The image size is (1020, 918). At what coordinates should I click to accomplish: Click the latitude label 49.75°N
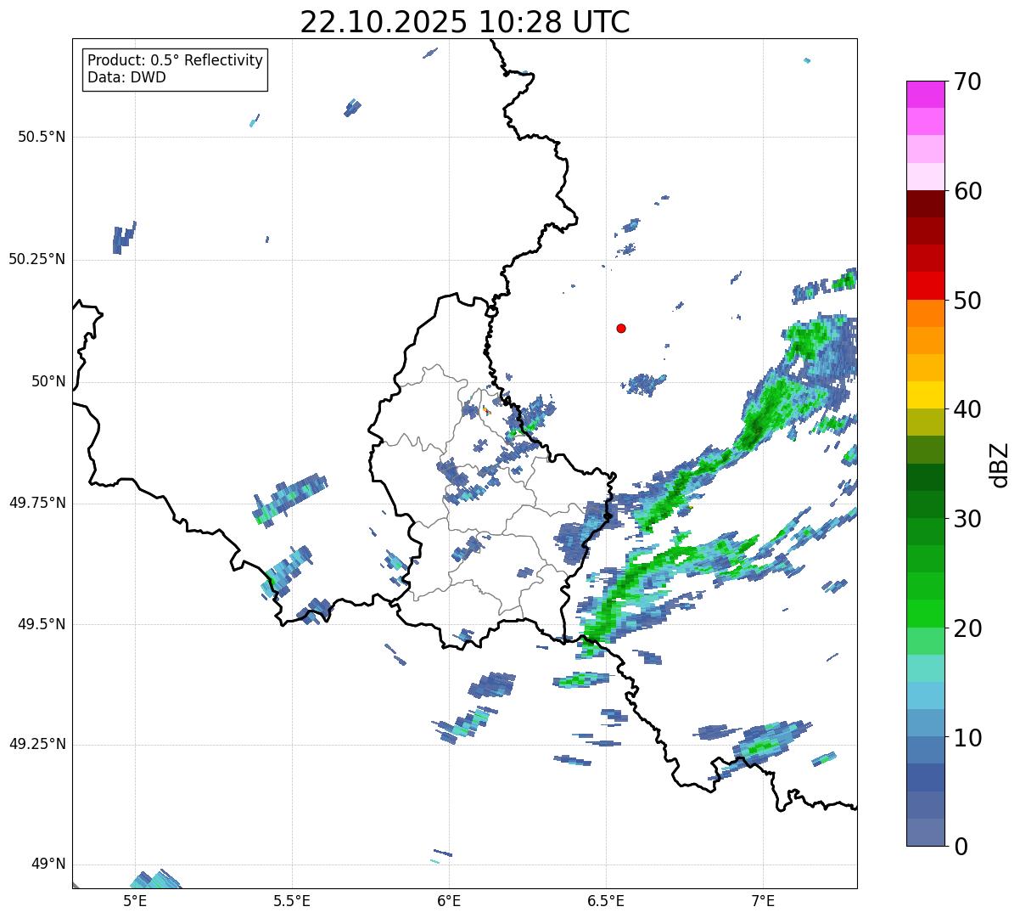point(37,503)
